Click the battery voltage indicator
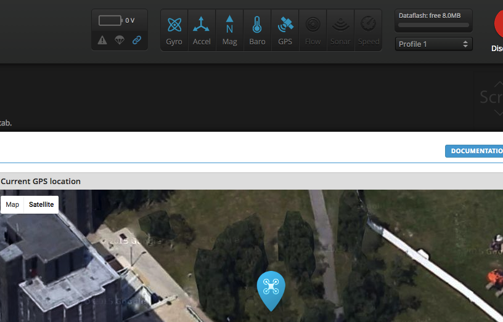Screen dimensions: 503x322 coord(110,20)
